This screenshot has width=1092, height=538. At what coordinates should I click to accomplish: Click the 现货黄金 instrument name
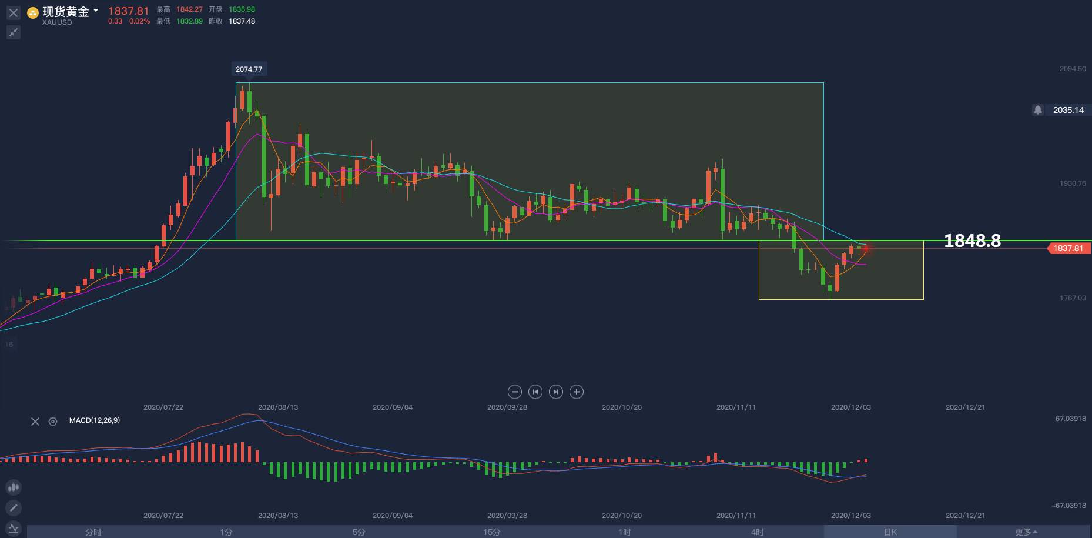pyautogui.click(x=66, y=12)
